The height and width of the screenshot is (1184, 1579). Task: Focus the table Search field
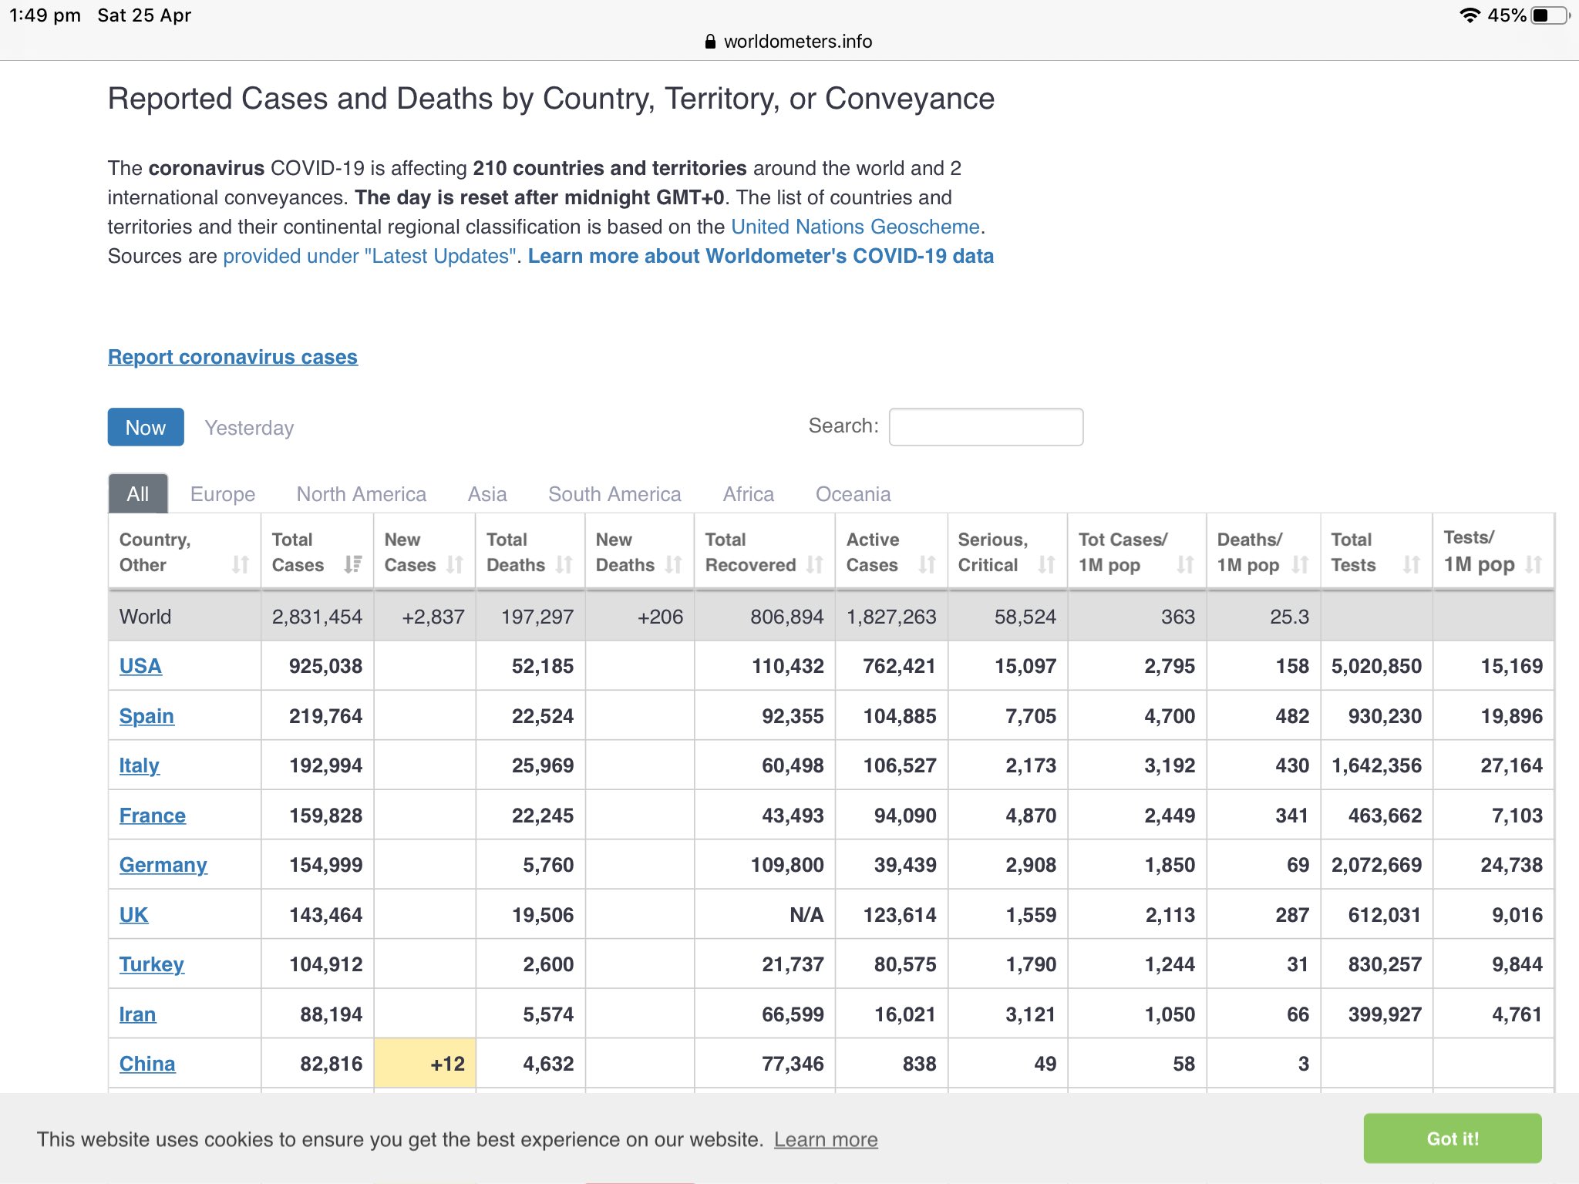tap(986, 426)
